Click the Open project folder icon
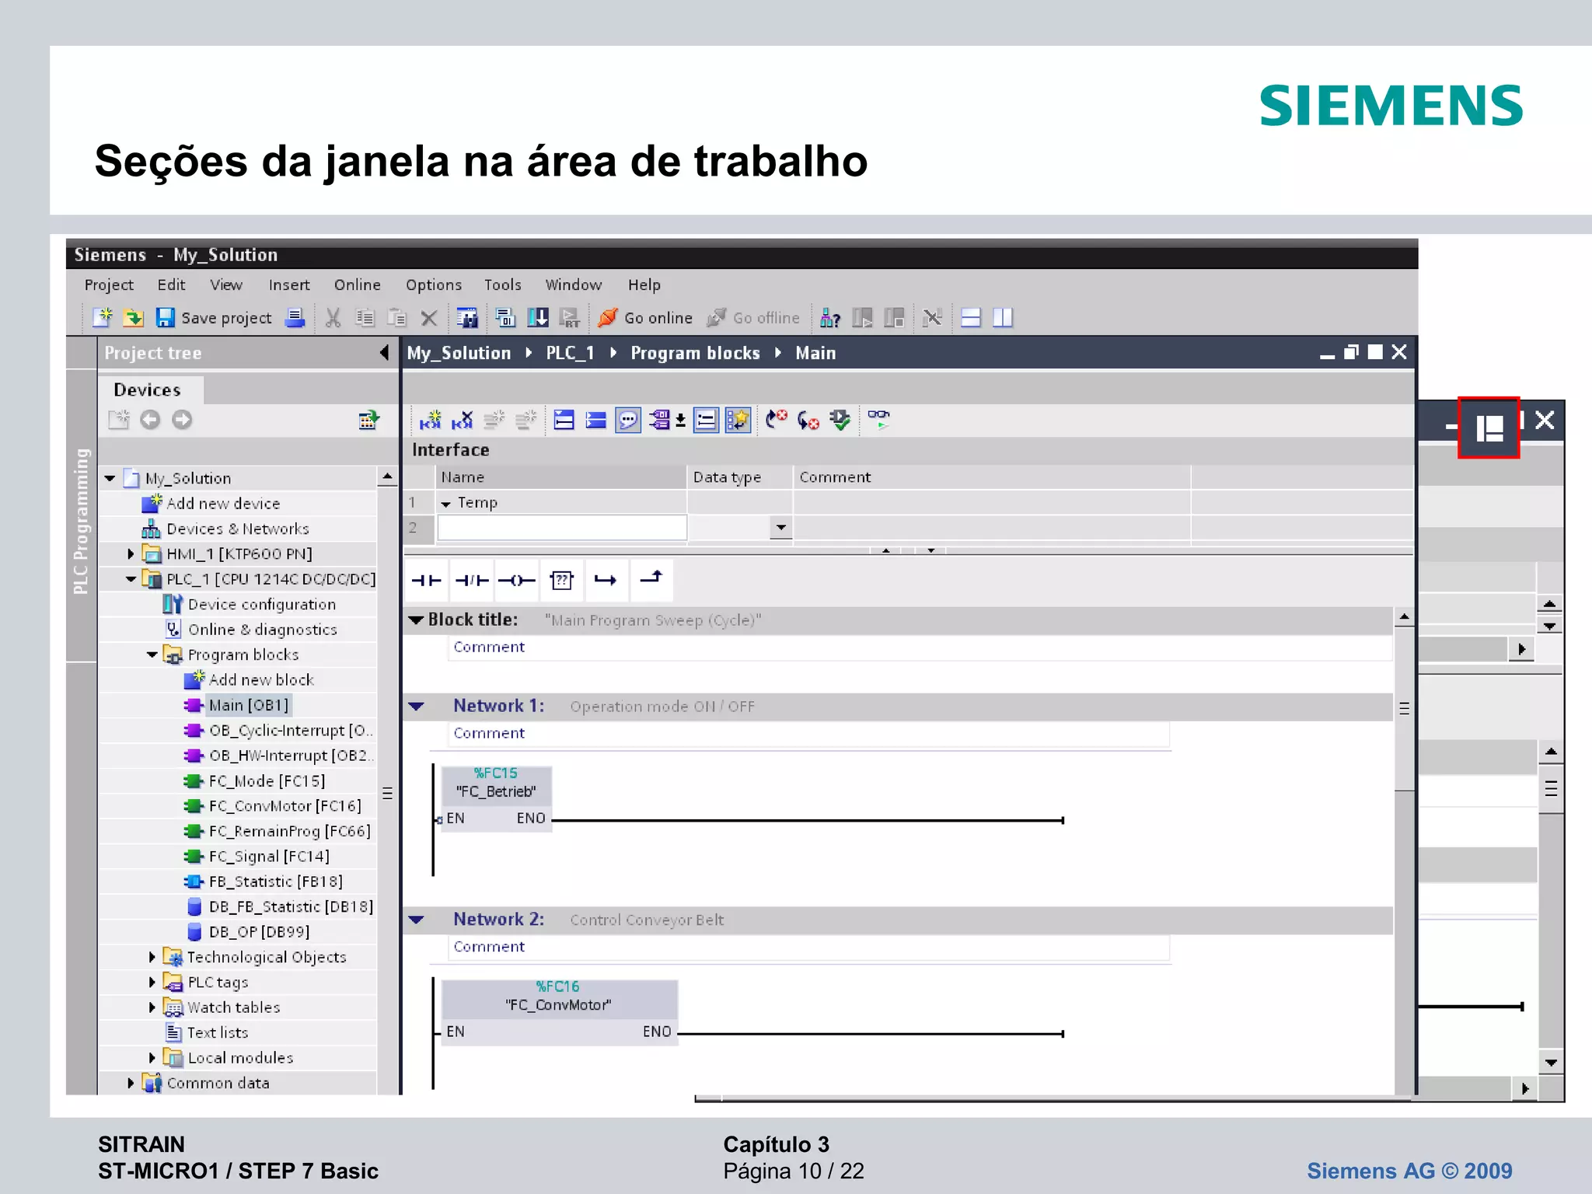Viewport: 1592px width, 1194px height. tap(134, 317)
